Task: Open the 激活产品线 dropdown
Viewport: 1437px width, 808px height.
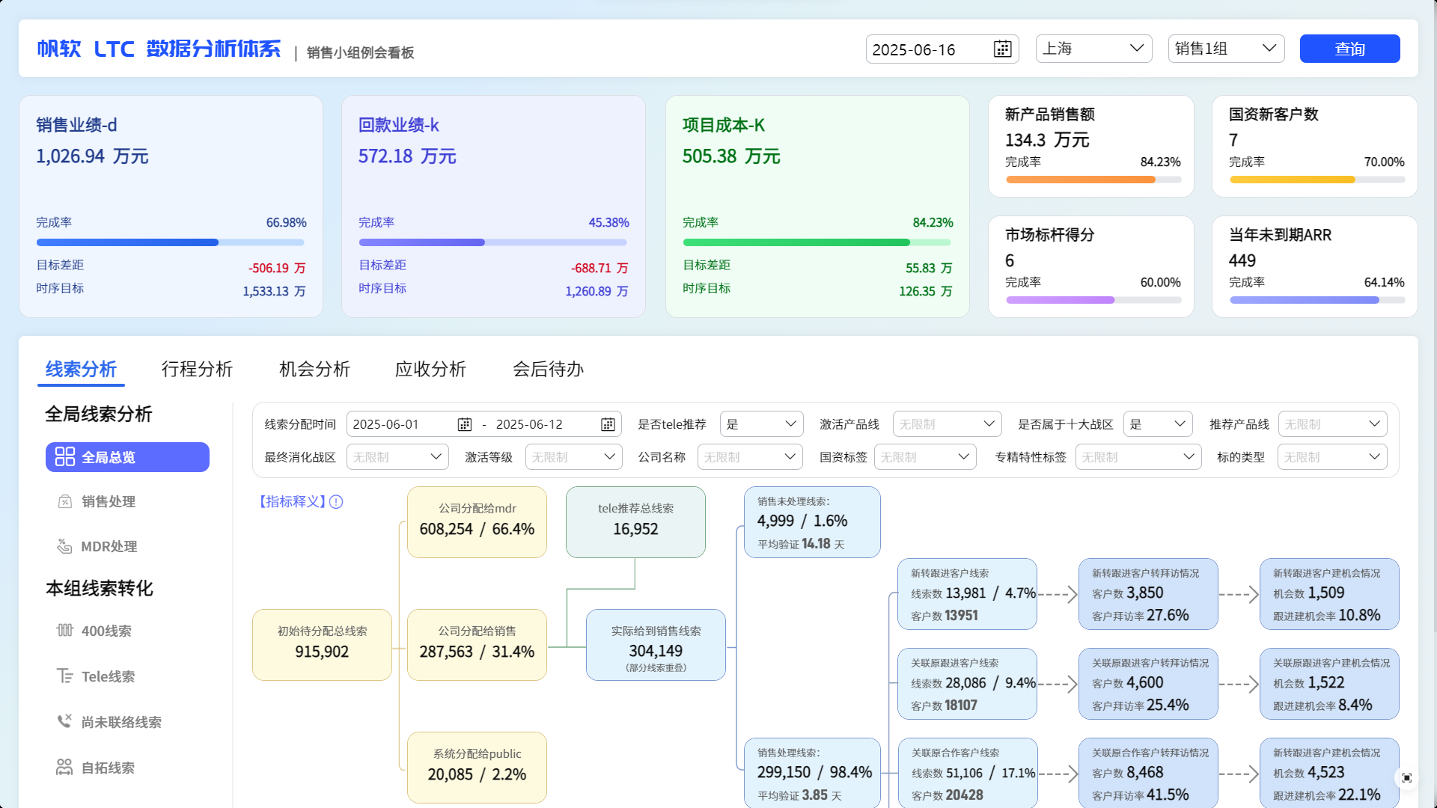Action: pyautogui.click(x=947, y=424)
